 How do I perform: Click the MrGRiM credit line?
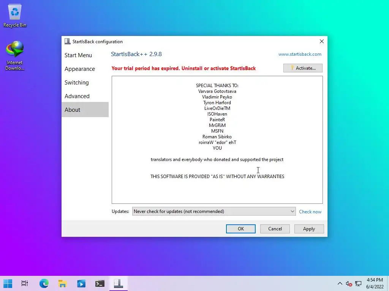pos(217,125)
